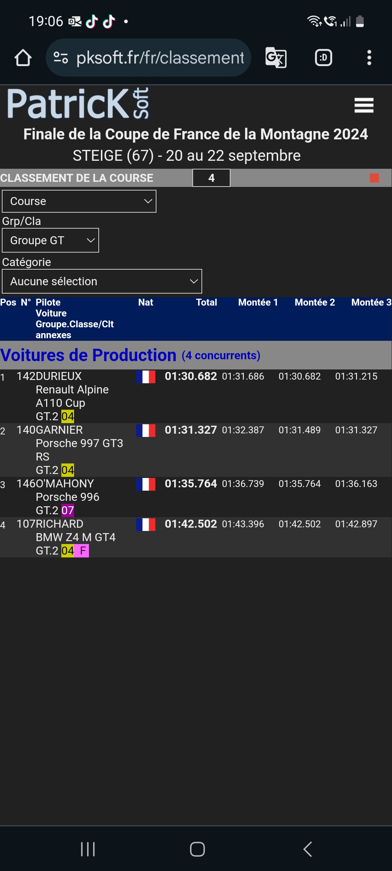Tap the browser home icon

(23, 58)
